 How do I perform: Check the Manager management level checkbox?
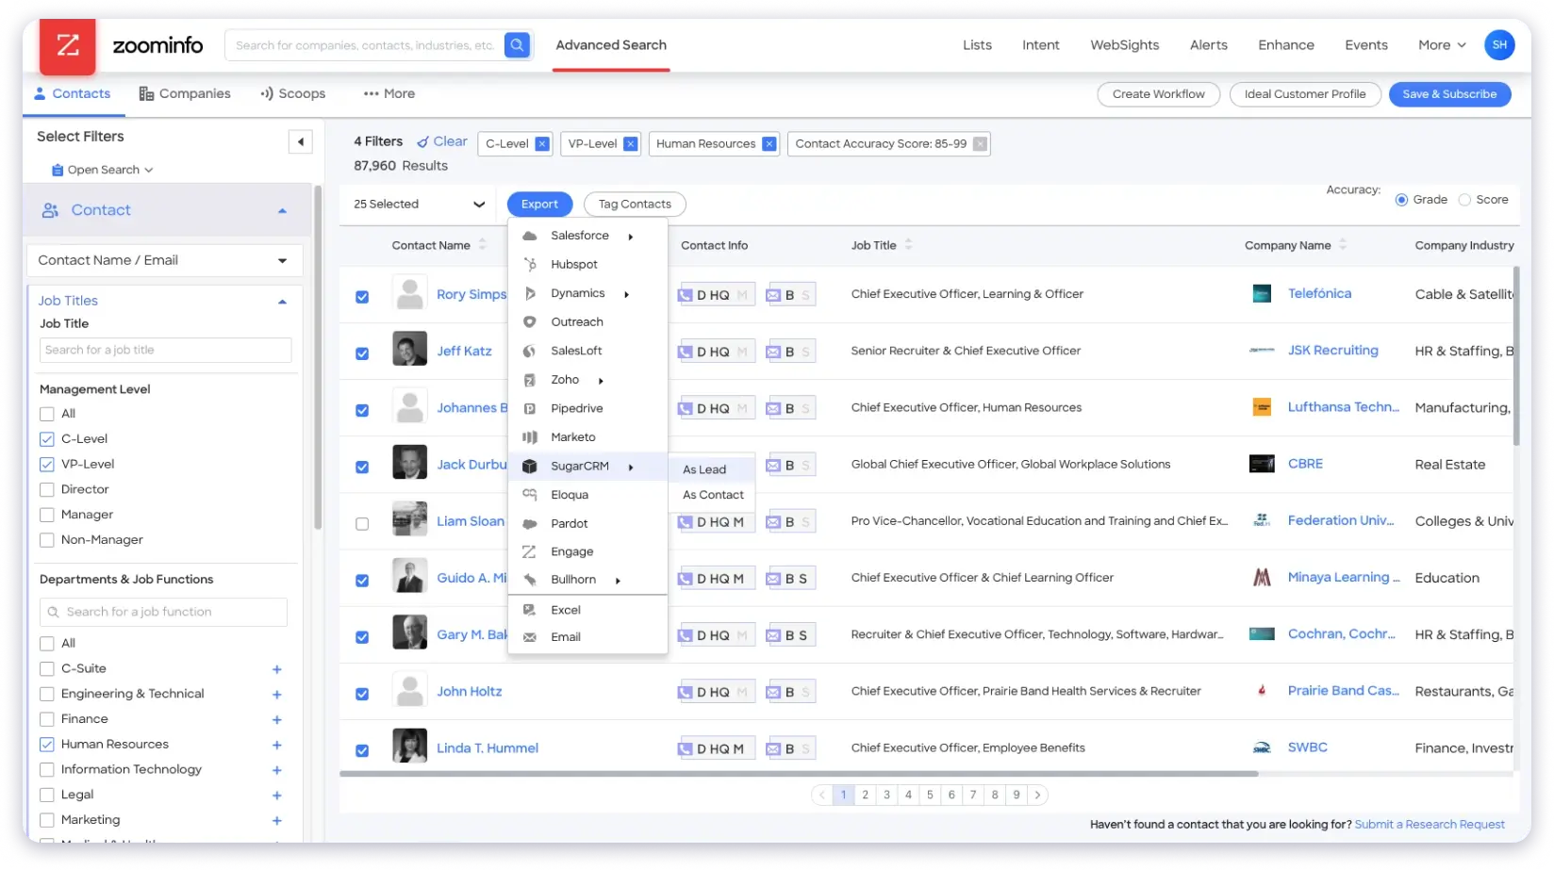(x=47, y=515)
